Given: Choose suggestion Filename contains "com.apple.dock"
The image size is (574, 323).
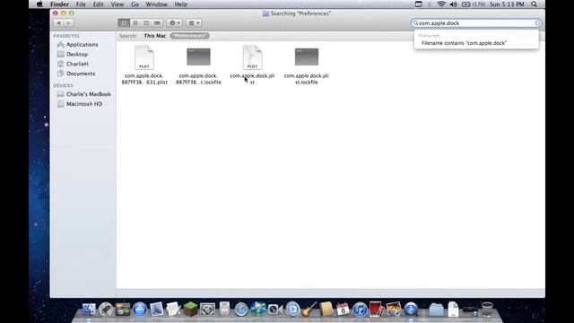Looking at the screenshot, I should coord(464,43).
